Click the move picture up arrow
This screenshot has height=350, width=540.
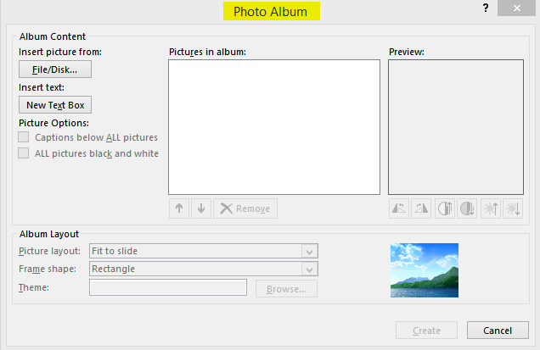coord(178,208)
